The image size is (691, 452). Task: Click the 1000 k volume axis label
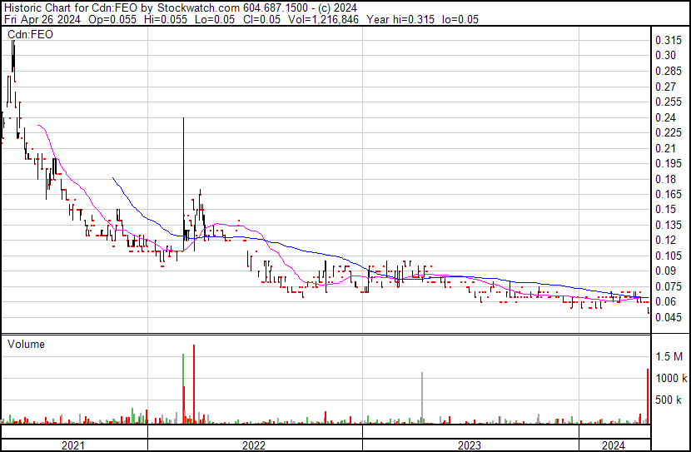[x=669, y=379]
